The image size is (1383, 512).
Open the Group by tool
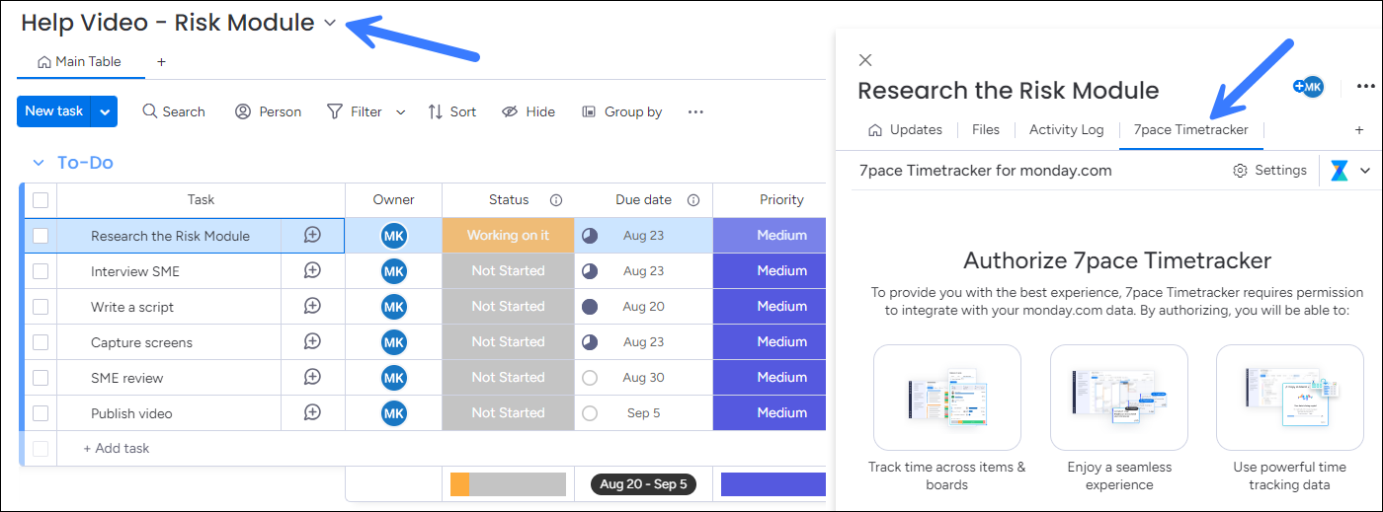[621, 111]
